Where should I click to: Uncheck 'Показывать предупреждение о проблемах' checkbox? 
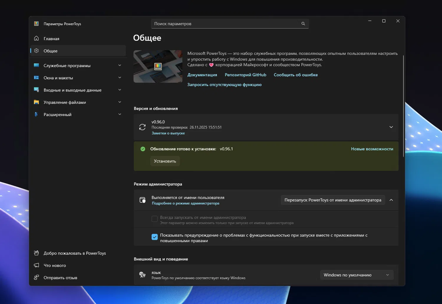pos(154,237)
